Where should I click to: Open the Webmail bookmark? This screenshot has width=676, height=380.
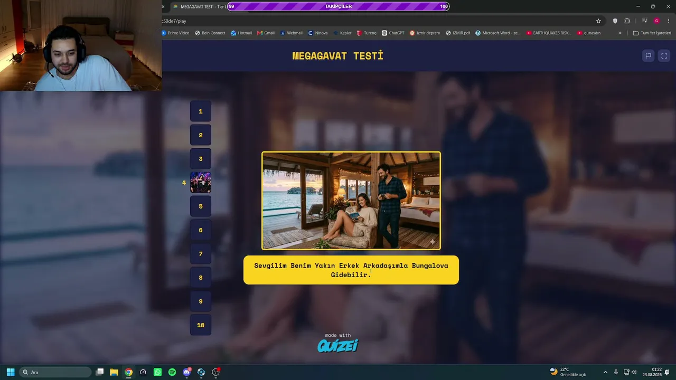pos(291,33)
